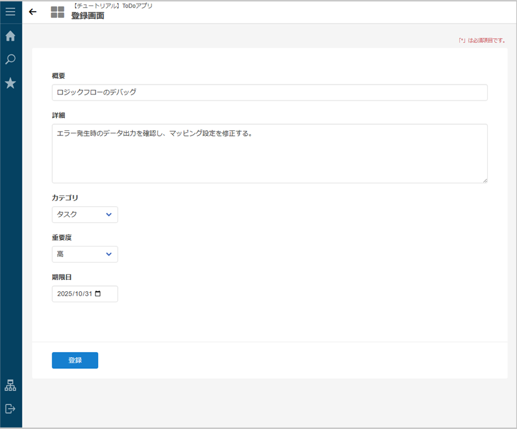Click the 【チュートリアル】ToDoアプリ header text
Image resolution: width=517 pixels, height=429 pixels.
coord(112,6)
